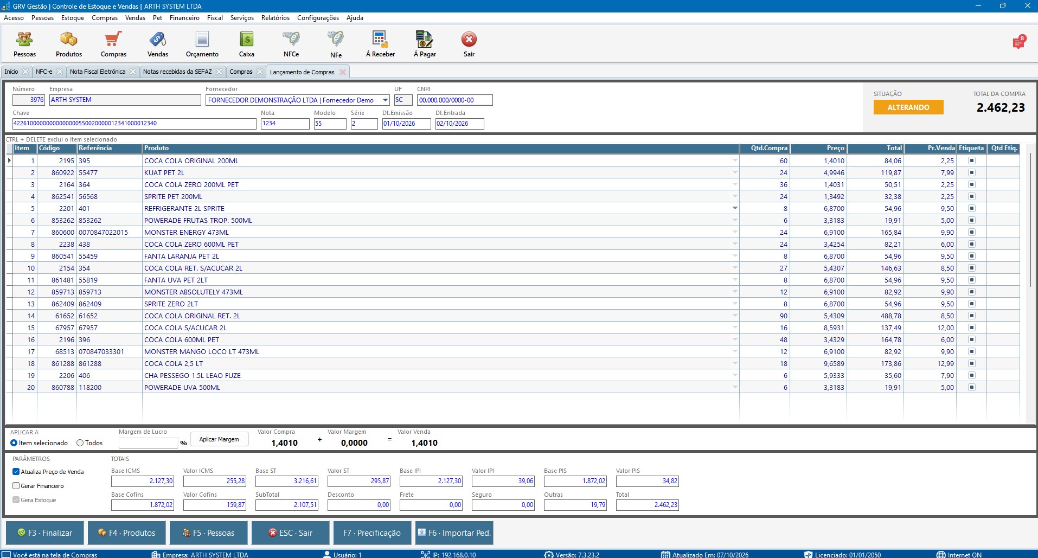This screenshot has width=1038, height=558.
Task: Open the Financeiro menu
Action: [x=184, y=18]
